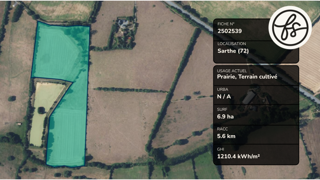
Task: Click the 'FICHE N°' label
Action: tap(226, 24)
